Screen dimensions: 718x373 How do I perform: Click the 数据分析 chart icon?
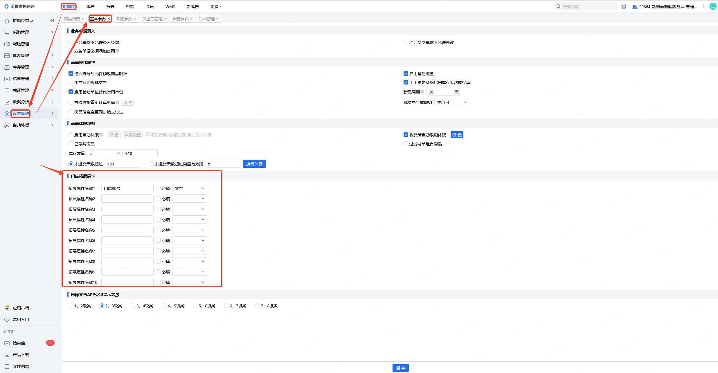coord(7,102)
